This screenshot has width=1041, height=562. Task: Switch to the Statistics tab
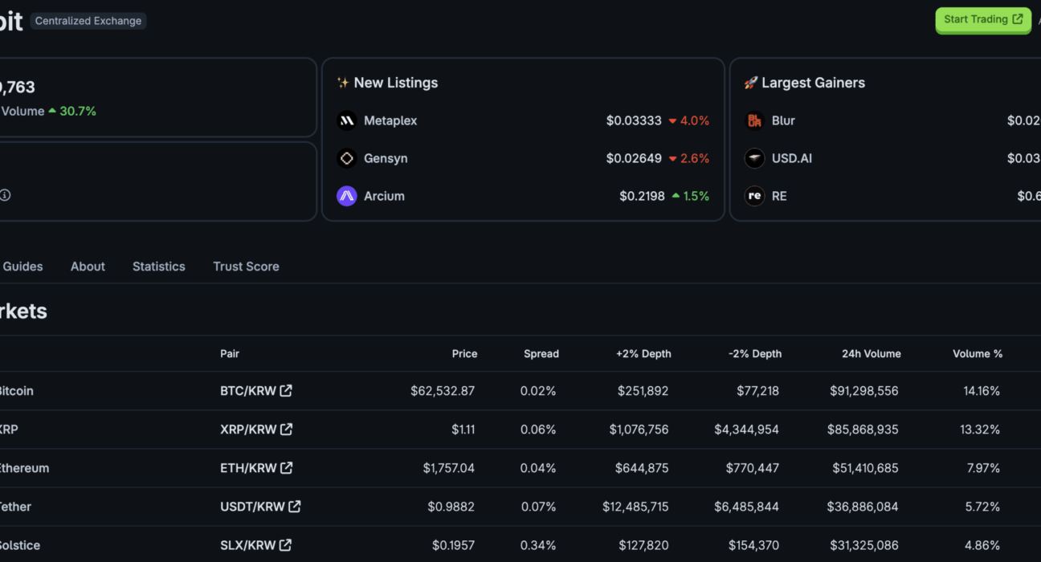click(x=159, y=267)
